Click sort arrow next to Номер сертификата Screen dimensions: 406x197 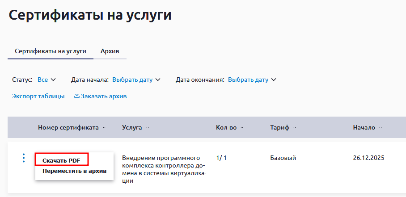104,128
